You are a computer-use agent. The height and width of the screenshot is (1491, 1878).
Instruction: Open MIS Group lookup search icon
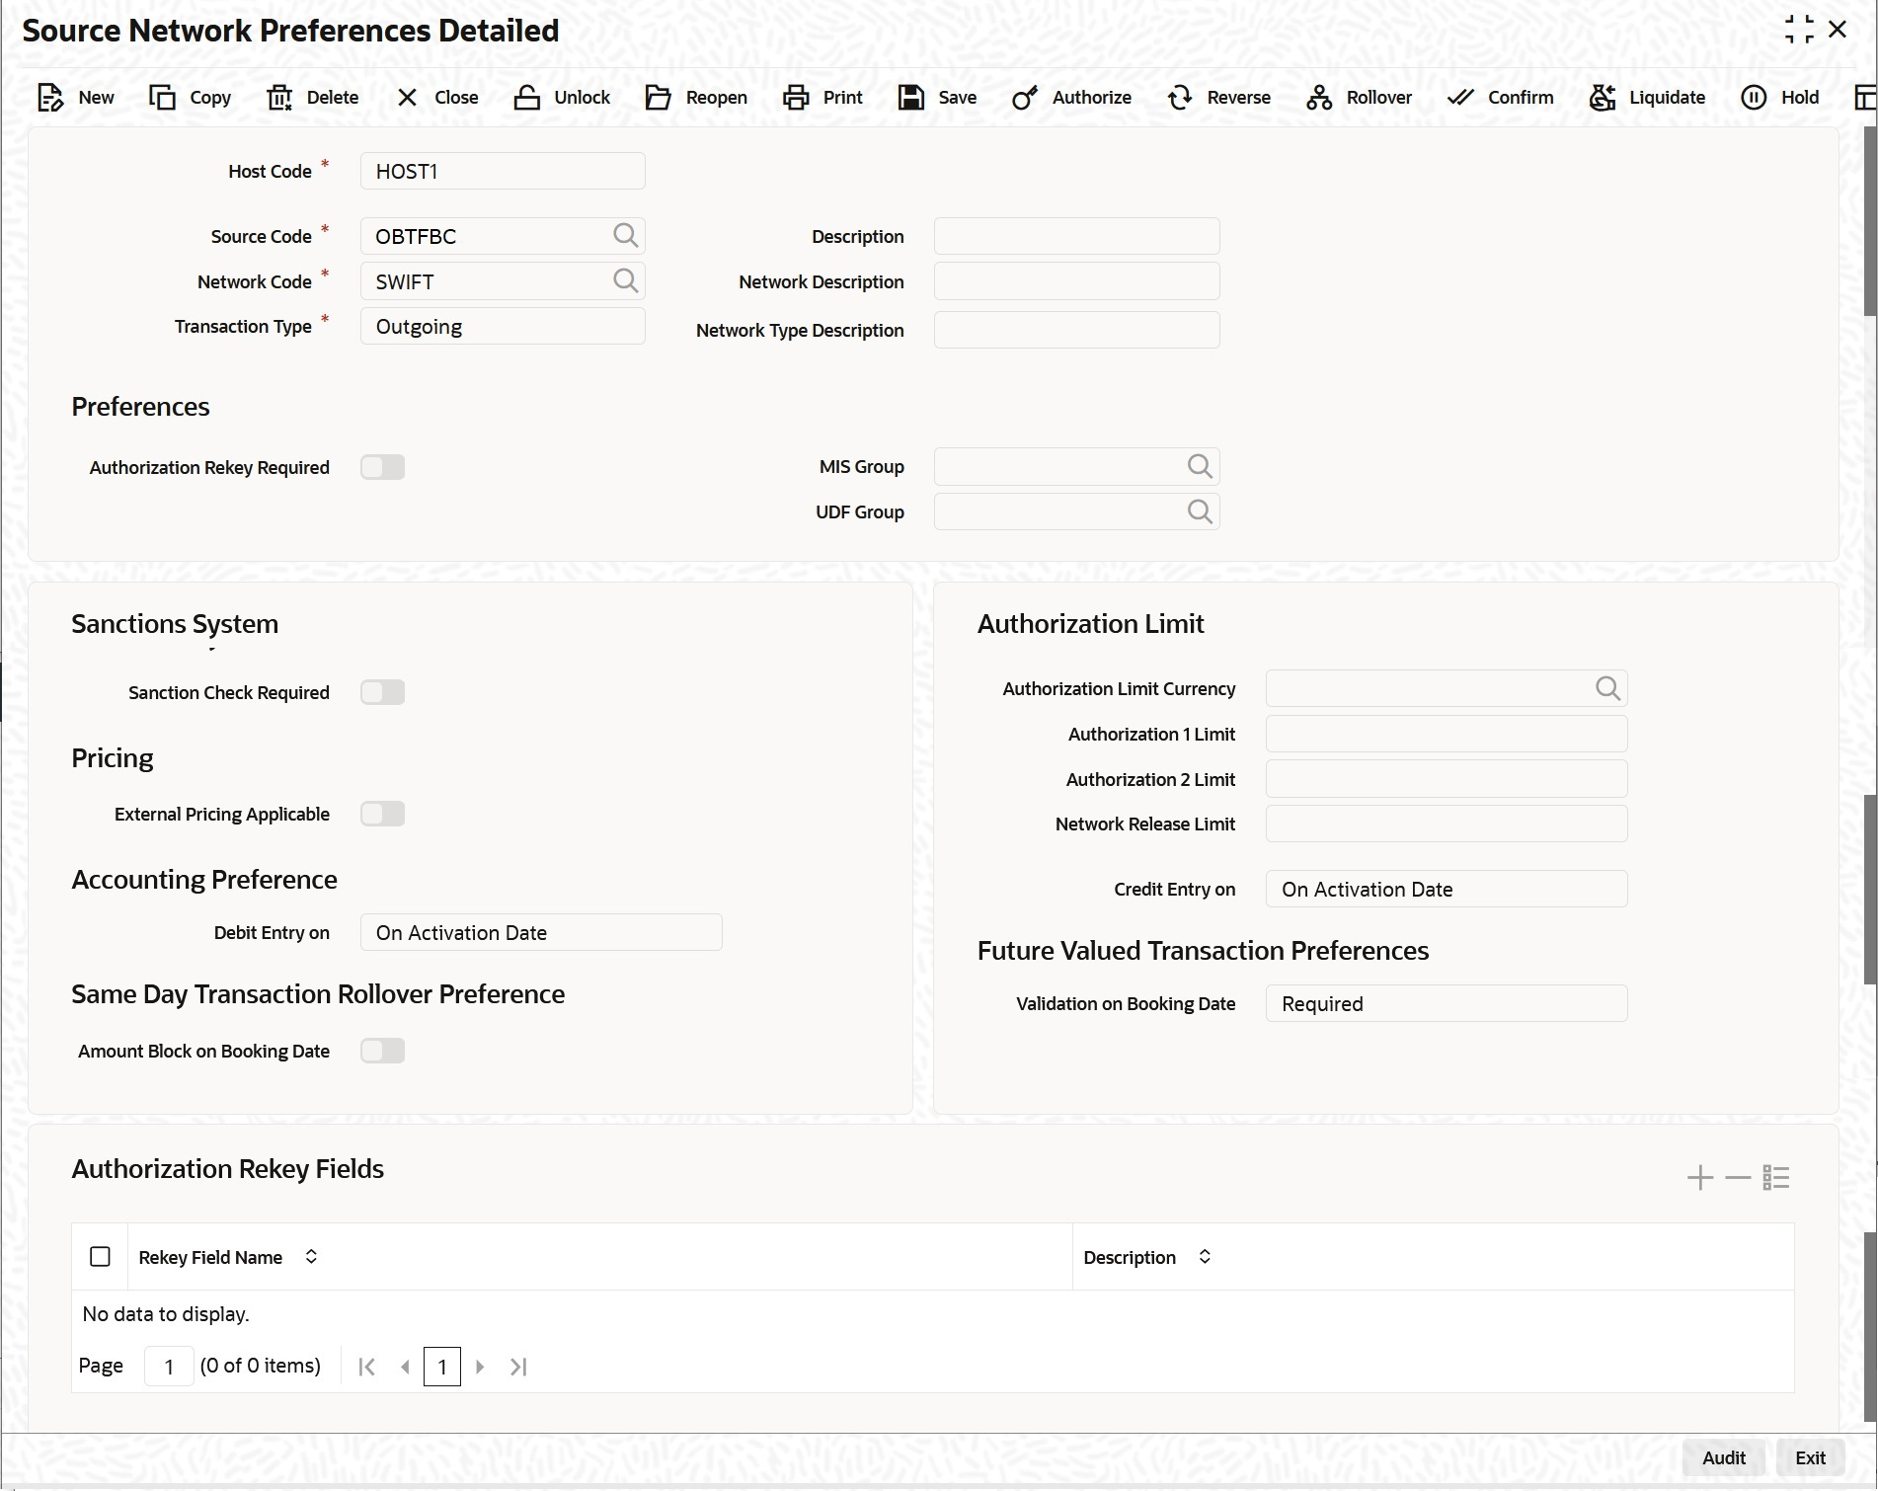[x=1200, y=466]
